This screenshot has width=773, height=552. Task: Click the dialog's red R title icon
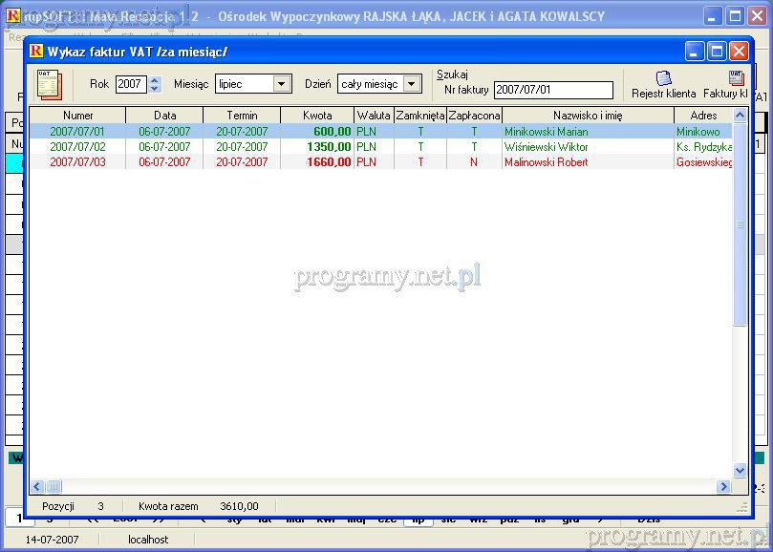[x=37, y=52]
